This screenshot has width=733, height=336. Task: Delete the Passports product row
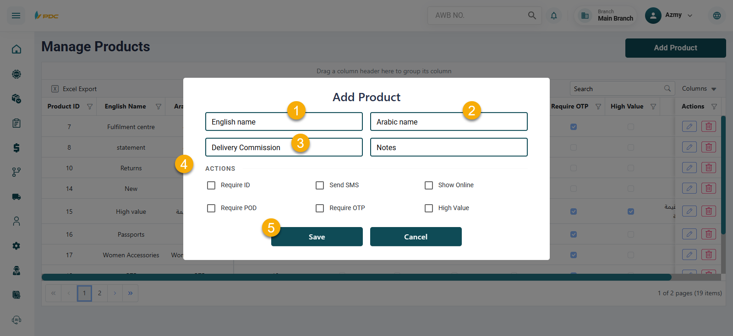[x=709, y=234]
